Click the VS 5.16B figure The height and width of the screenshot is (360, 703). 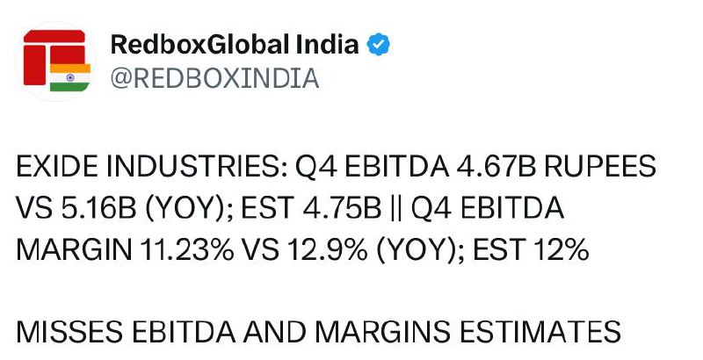click(x=76, y=209)
